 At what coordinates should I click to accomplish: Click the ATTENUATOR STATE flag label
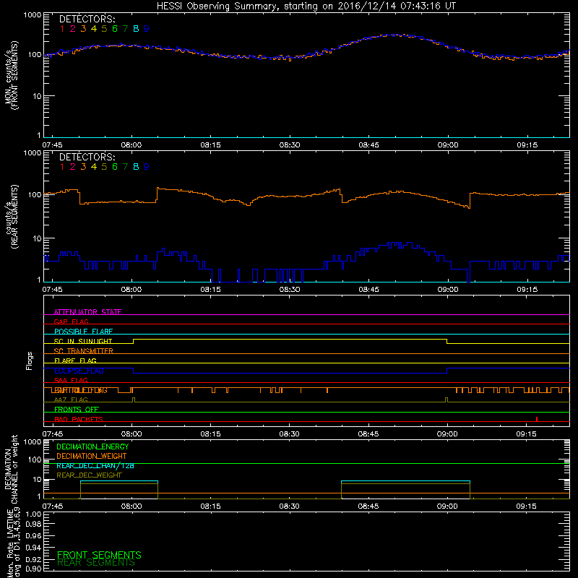[87, 312]
